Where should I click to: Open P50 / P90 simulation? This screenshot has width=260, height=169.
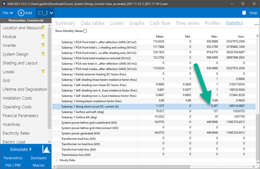pyautogui.click(x=13, y=165)
